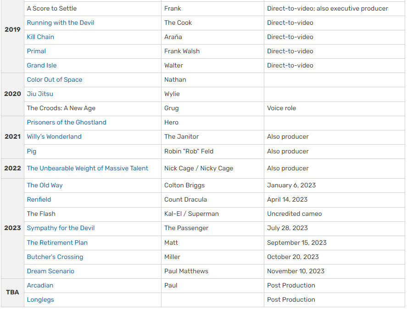Open the Dream Scenario link
Screen dimensions: 407x310
coord(50,271)
